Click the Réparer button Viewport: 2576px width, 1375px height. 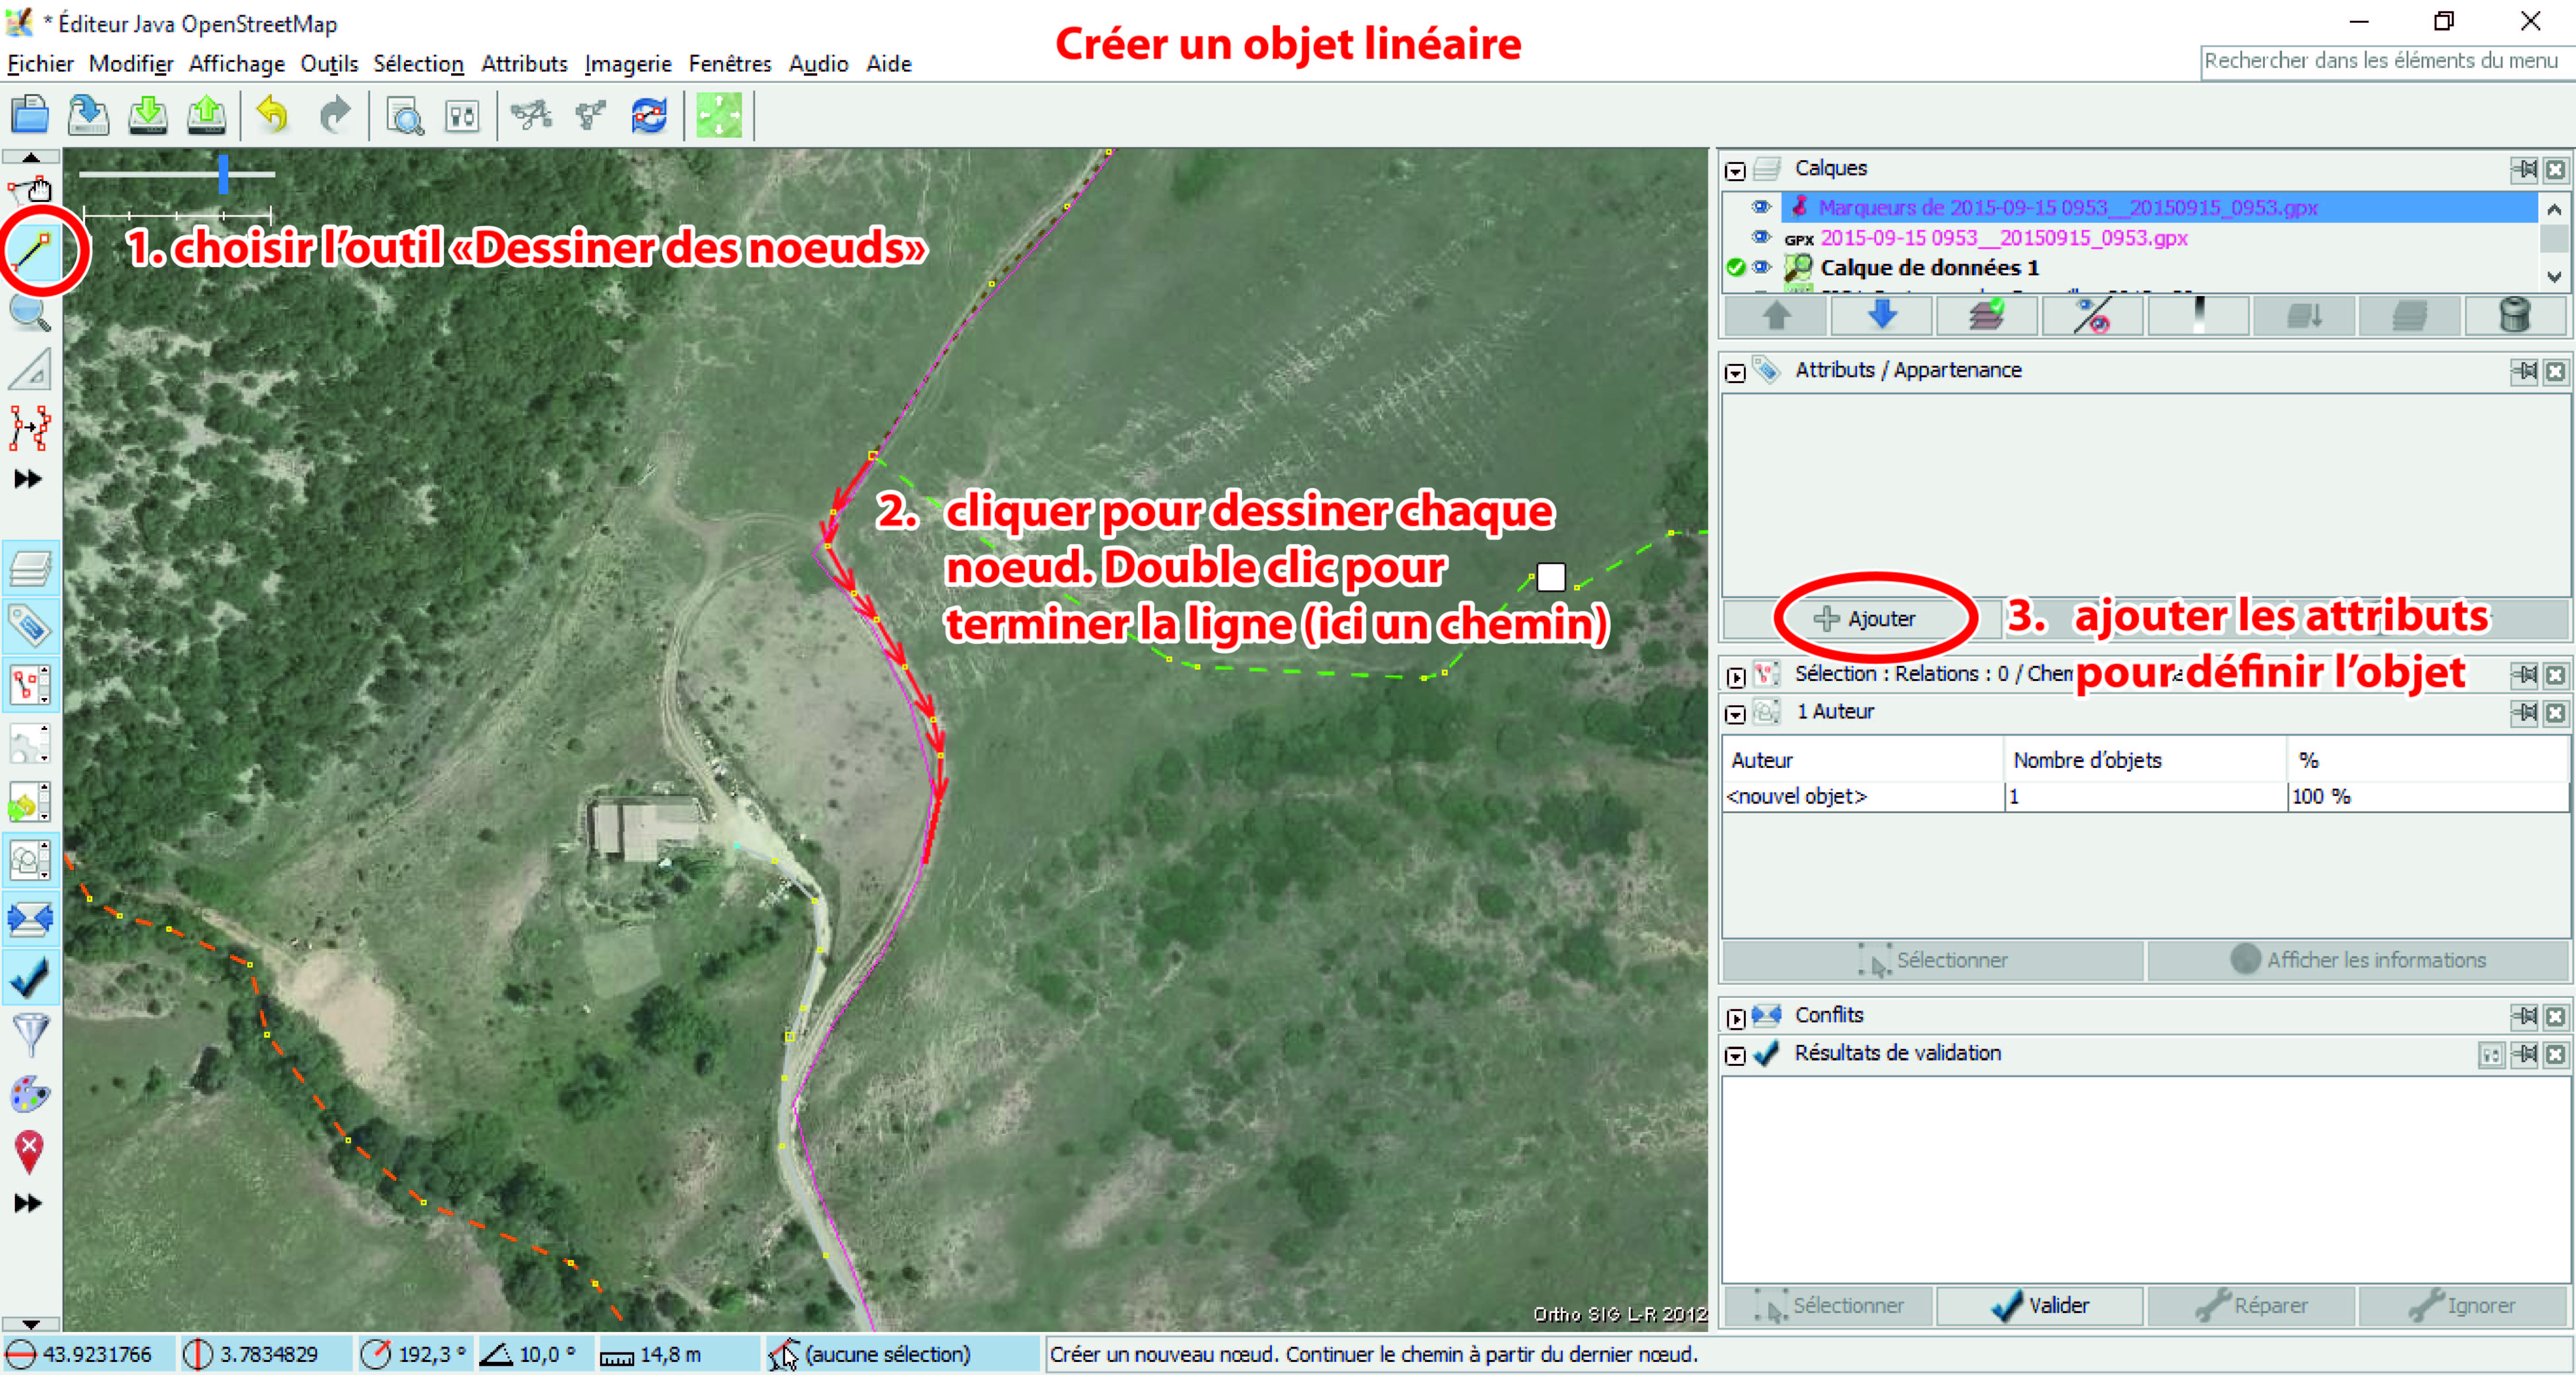coord(2251,1306)
